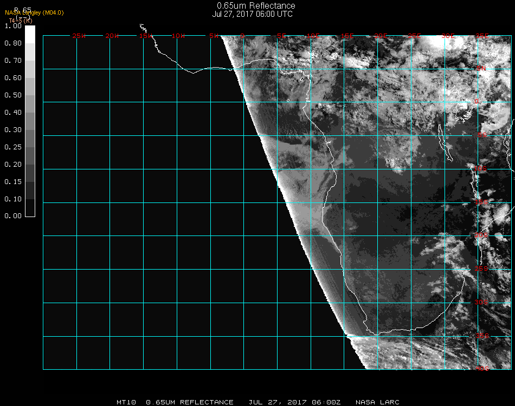Click the 0.25 colorbar scale value
The image size is (515, 406).
click(x=13, y=147)
